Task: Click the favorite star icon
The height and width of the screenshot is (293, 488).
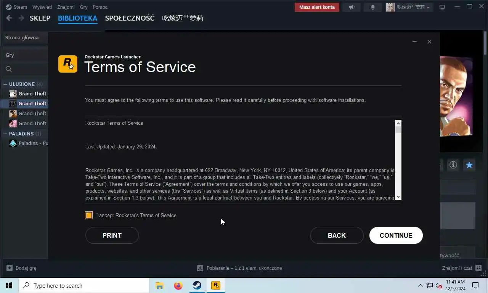Action: tap(469, 165)
